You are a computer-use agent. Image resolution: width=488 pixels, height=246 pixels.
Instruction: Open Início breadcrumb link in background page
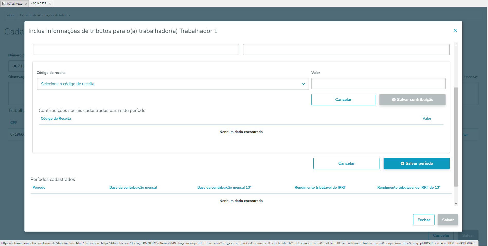10,15
